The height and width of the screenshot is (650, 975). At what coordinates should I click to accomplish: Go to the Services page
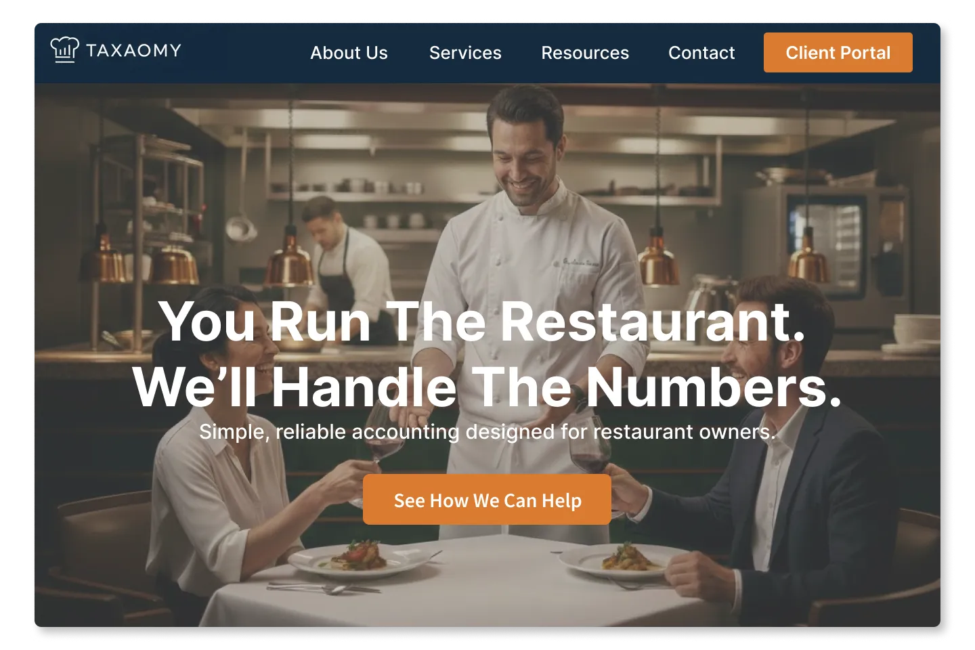(465, 53)
